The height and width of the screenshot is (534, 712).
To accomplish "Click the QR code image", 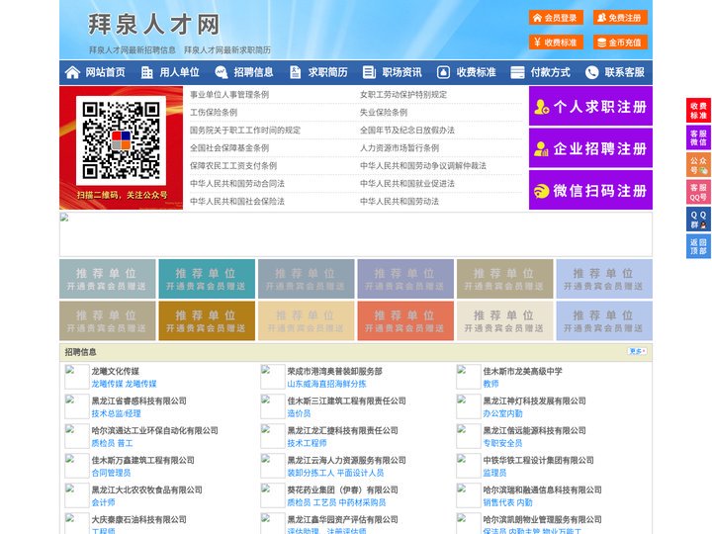I will coord(121,140).
